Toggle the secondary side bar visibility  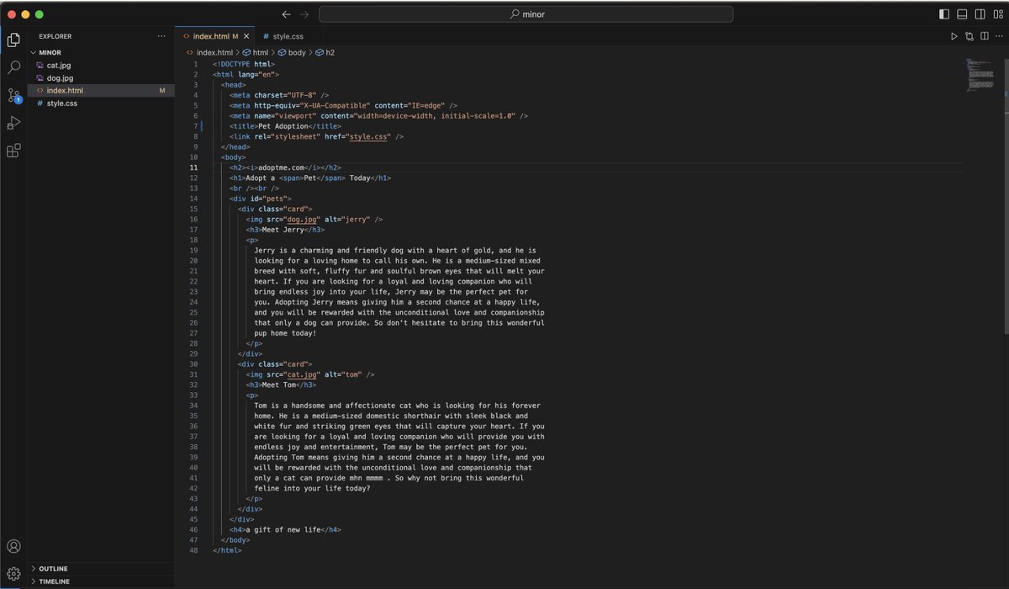980,14
